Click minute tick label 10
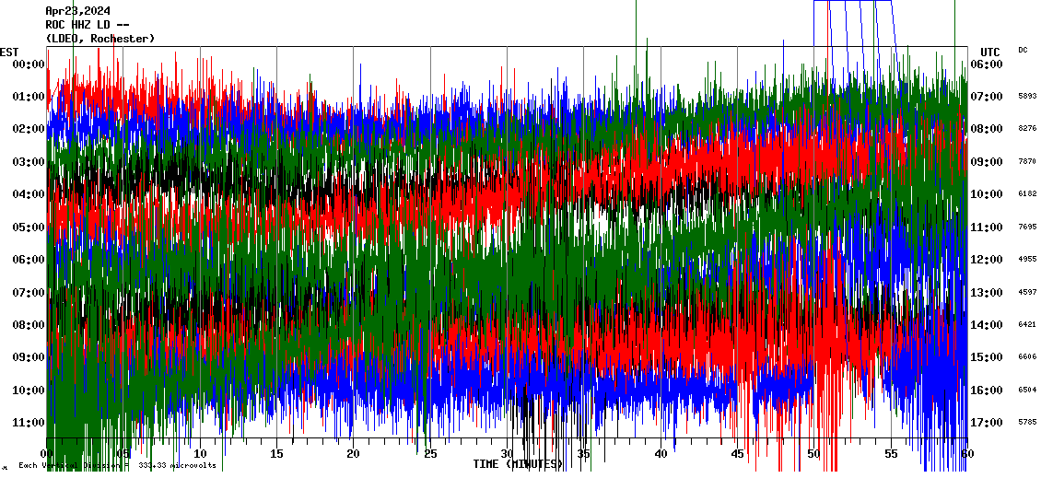The height and width of the screenshot is (478, 1041). (200, 453)
